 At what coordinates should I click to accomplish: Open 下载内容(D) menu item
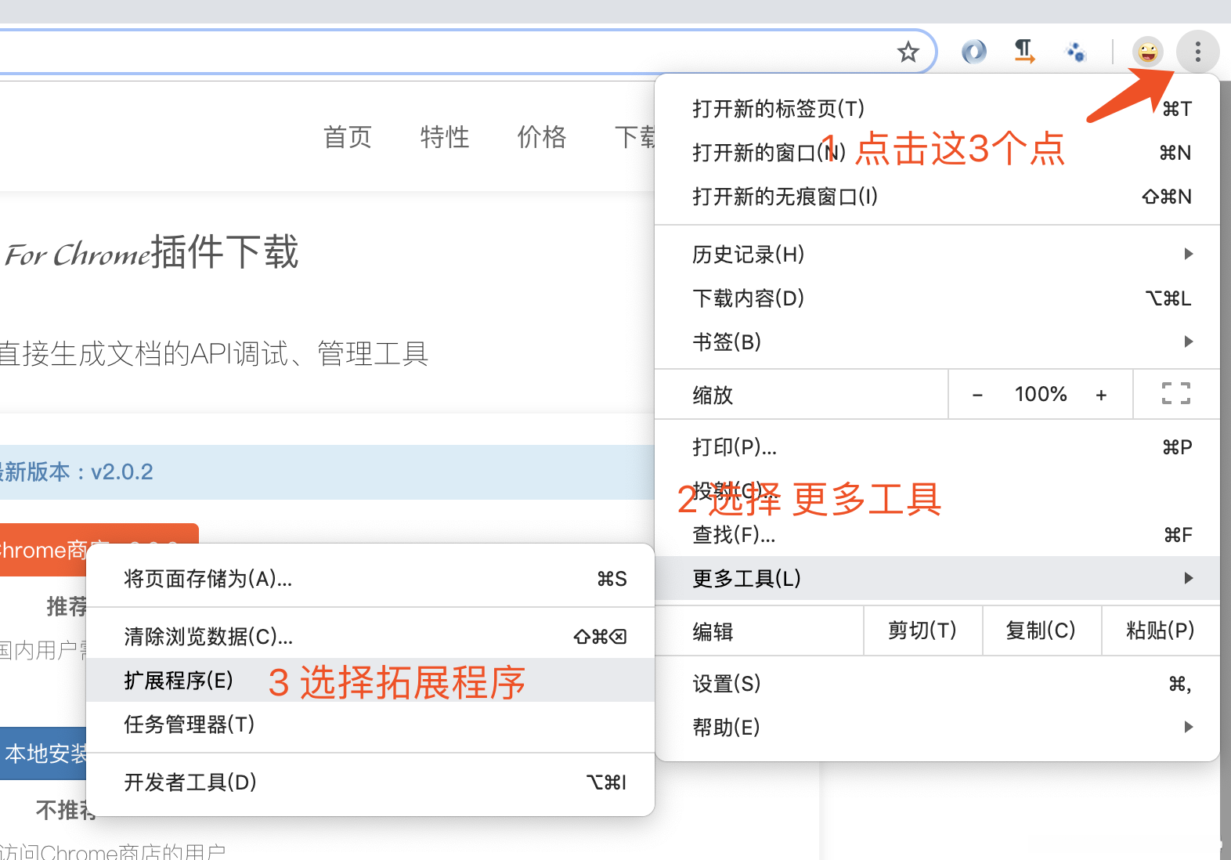pos(937,298)
